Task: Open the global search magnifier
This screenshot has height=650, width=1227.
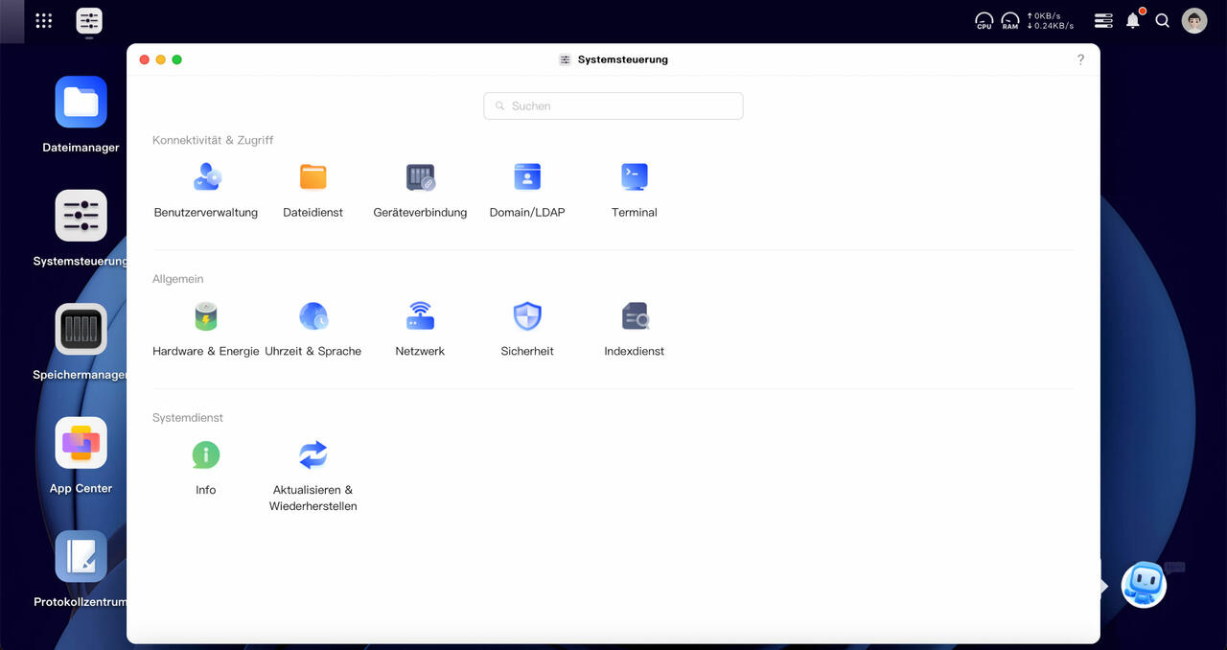Action: pyautogui.click(x=1163, y=20)
